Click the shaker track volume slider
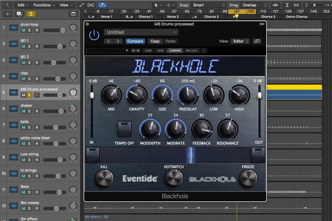This screenshot has height=221, width=332. [55, 111]
